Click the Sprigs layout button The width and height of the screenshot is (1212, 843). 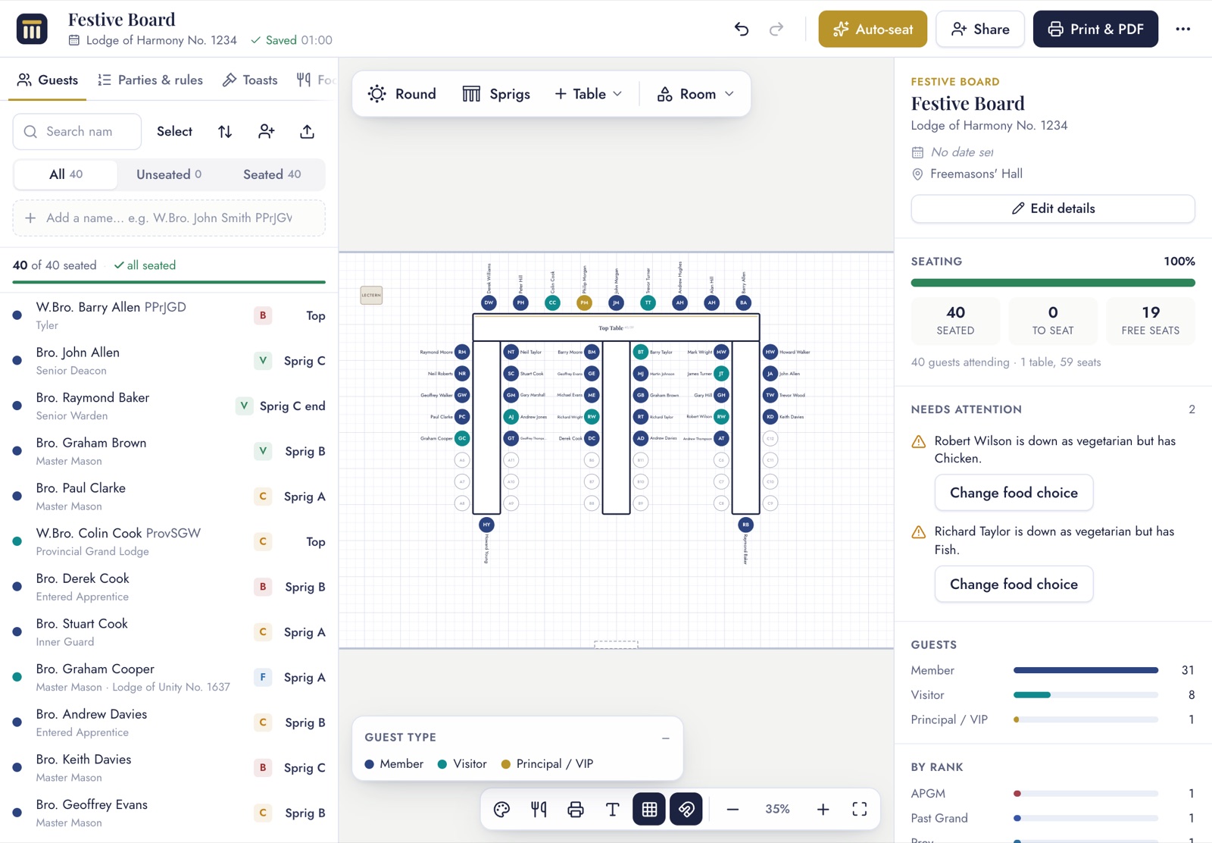click(496, 94)
